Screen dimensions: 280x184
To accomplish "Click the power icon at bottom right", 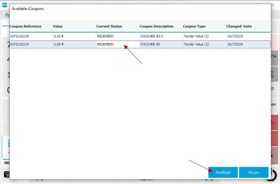I will pos(274,174).
